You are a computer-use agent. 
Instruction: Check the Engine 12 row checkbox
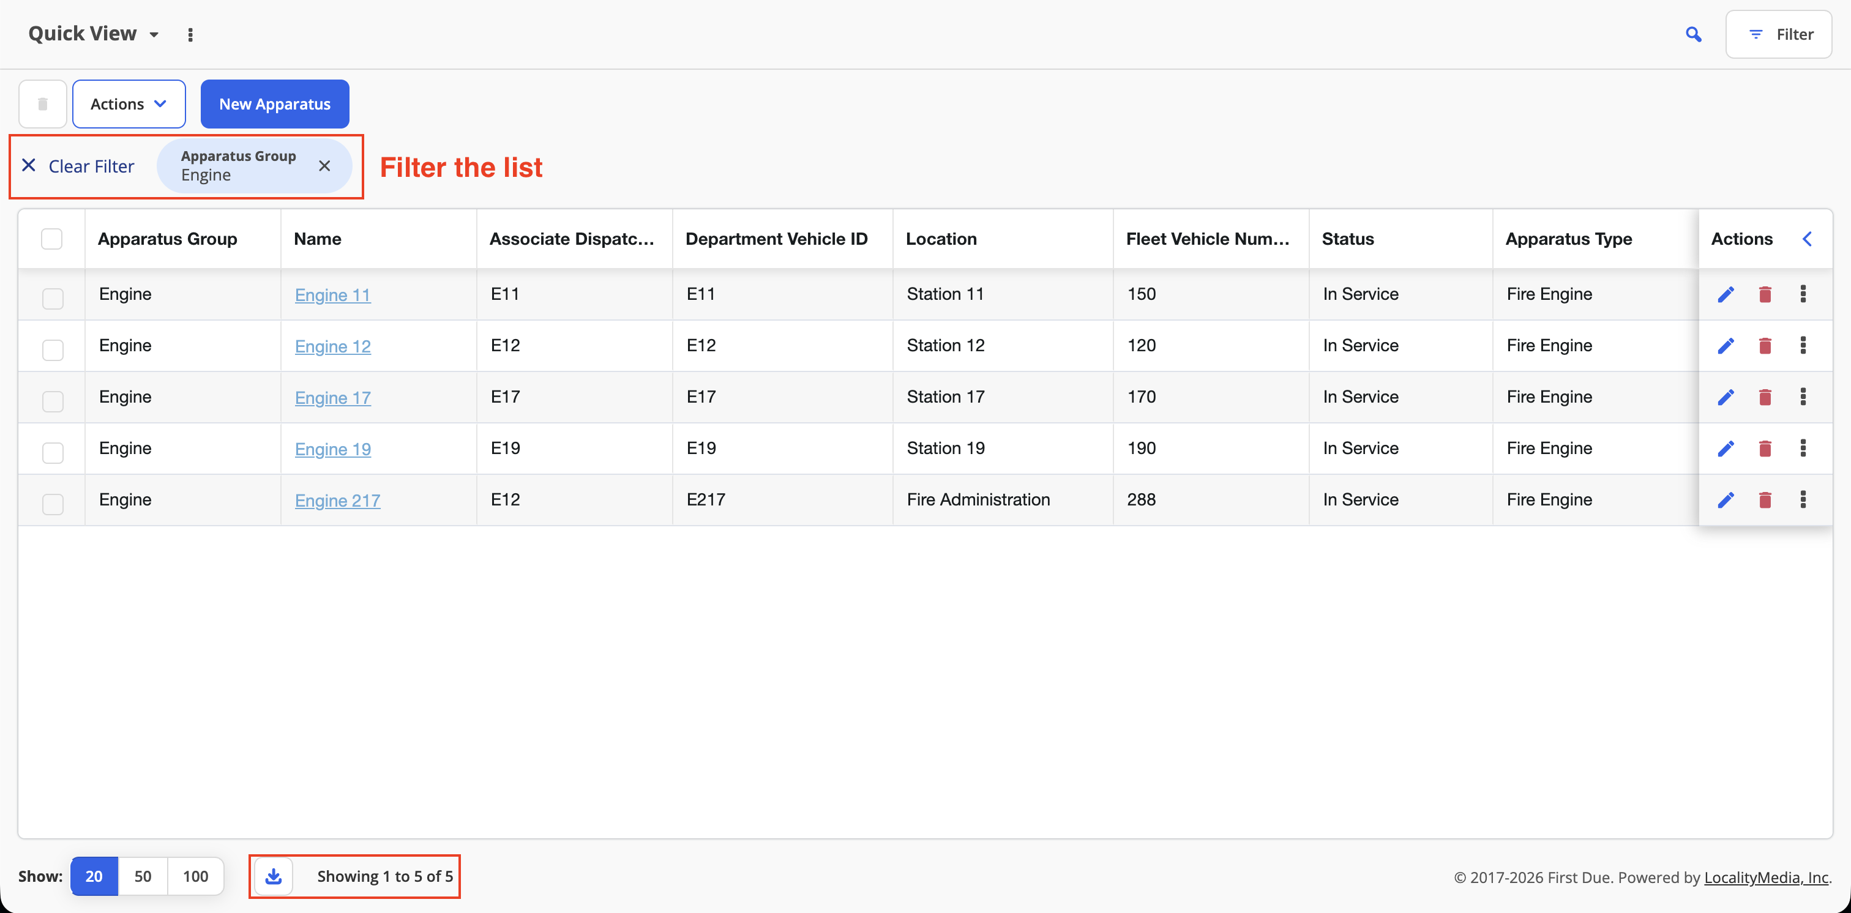click(x=53, y=350)
